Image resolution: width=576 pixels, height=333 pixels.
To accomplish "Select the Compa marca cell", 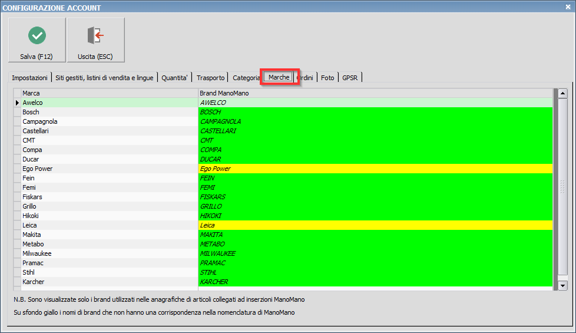I will click(x=110, y=150).
